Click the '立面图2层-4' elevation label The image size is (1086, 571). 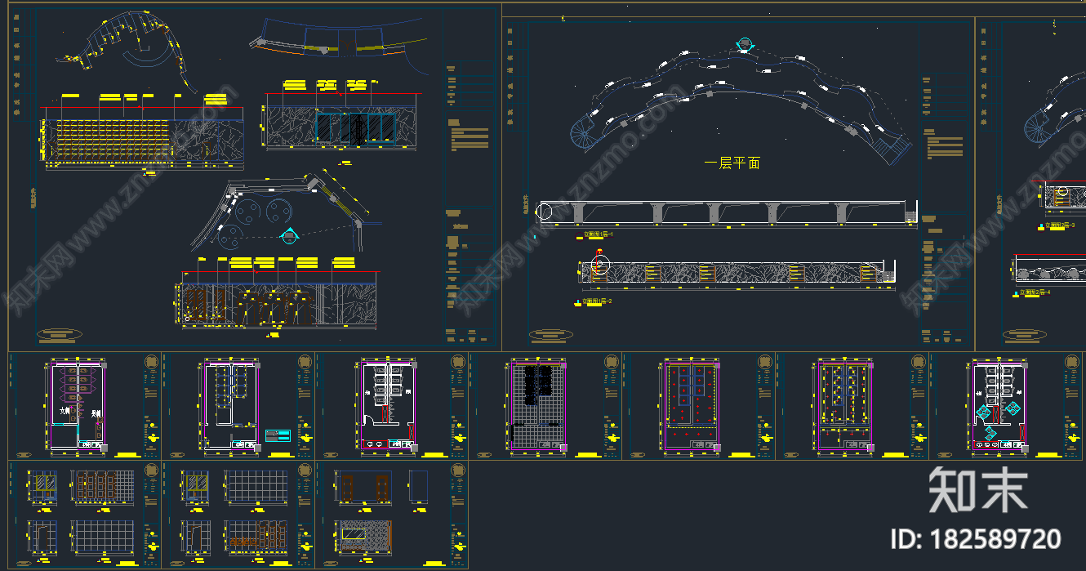1035,292
